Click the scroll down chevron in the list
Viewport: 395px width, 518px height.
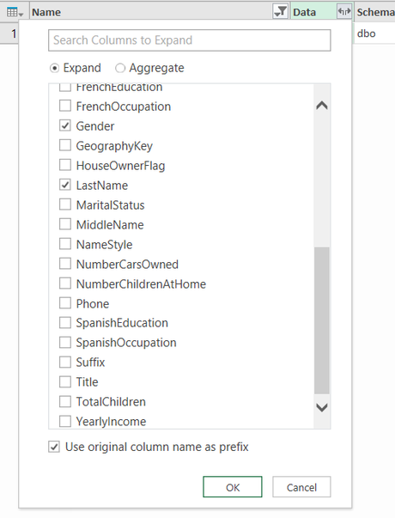(322, 407)
